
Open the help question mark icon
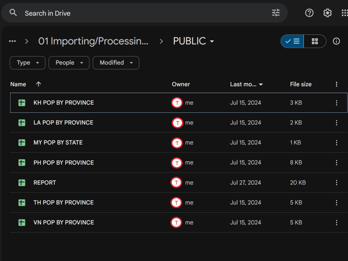[309, 13]
